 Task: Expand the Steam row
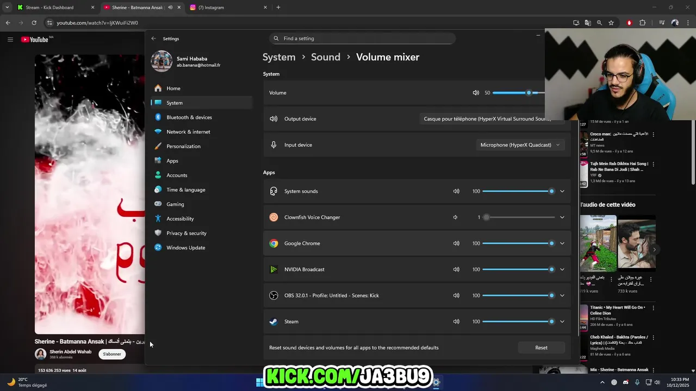coord(562,321)
